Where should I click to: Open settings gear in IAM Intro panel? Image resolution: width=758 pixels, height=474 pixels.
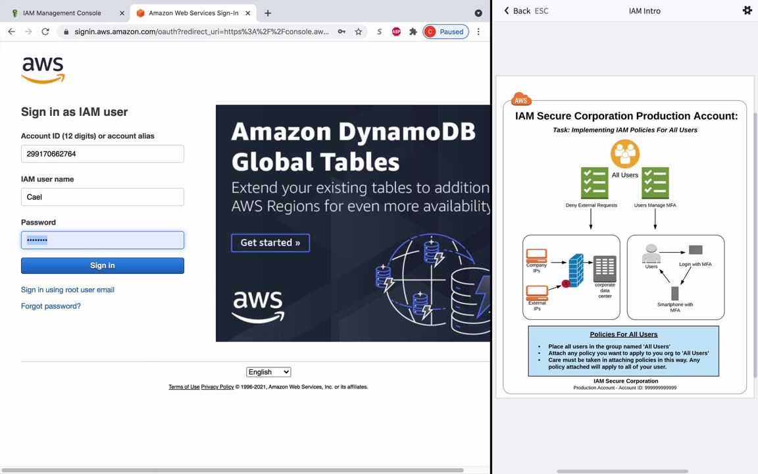[x=747, y=10]
